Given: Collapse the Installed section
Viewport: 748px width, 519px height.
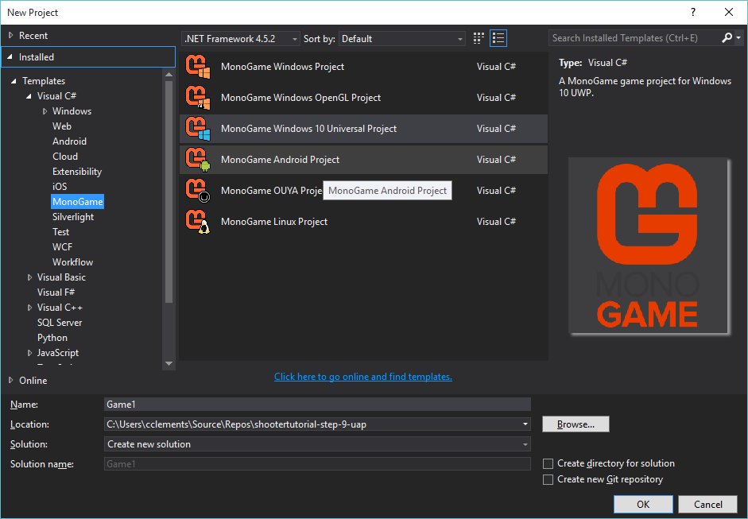Looking at the screenshot, I should pos(10,56).
